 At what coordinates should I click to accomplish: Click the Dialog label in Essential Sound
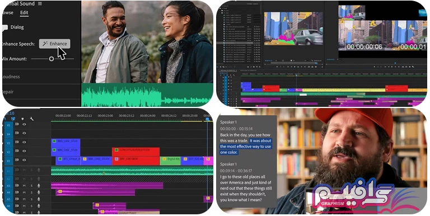(x=17, y=27)
